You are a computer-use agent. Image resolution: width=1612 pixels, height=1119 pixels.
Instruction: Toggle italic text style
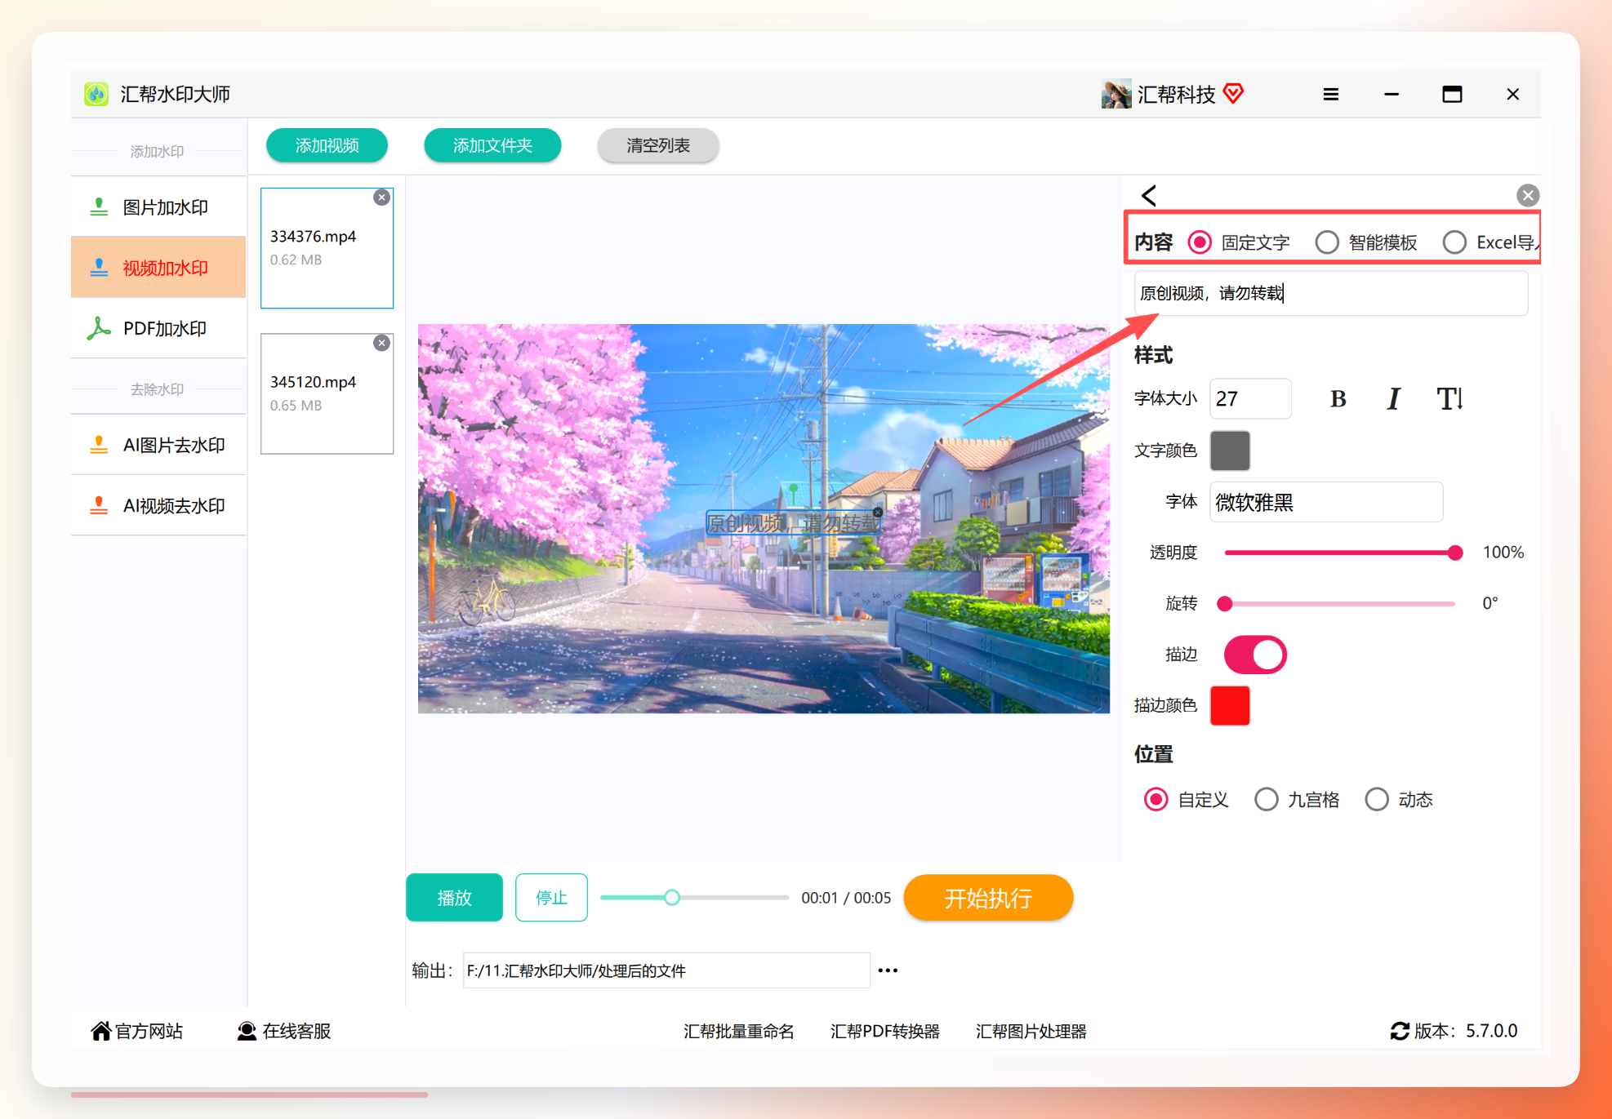click(x=1394, y=398)
